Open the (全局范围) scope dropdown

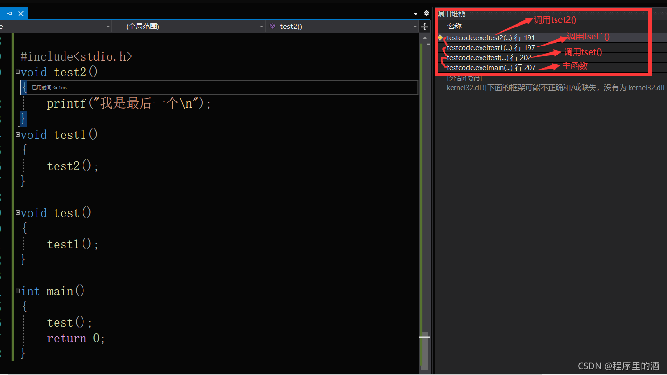pos(190,27)
